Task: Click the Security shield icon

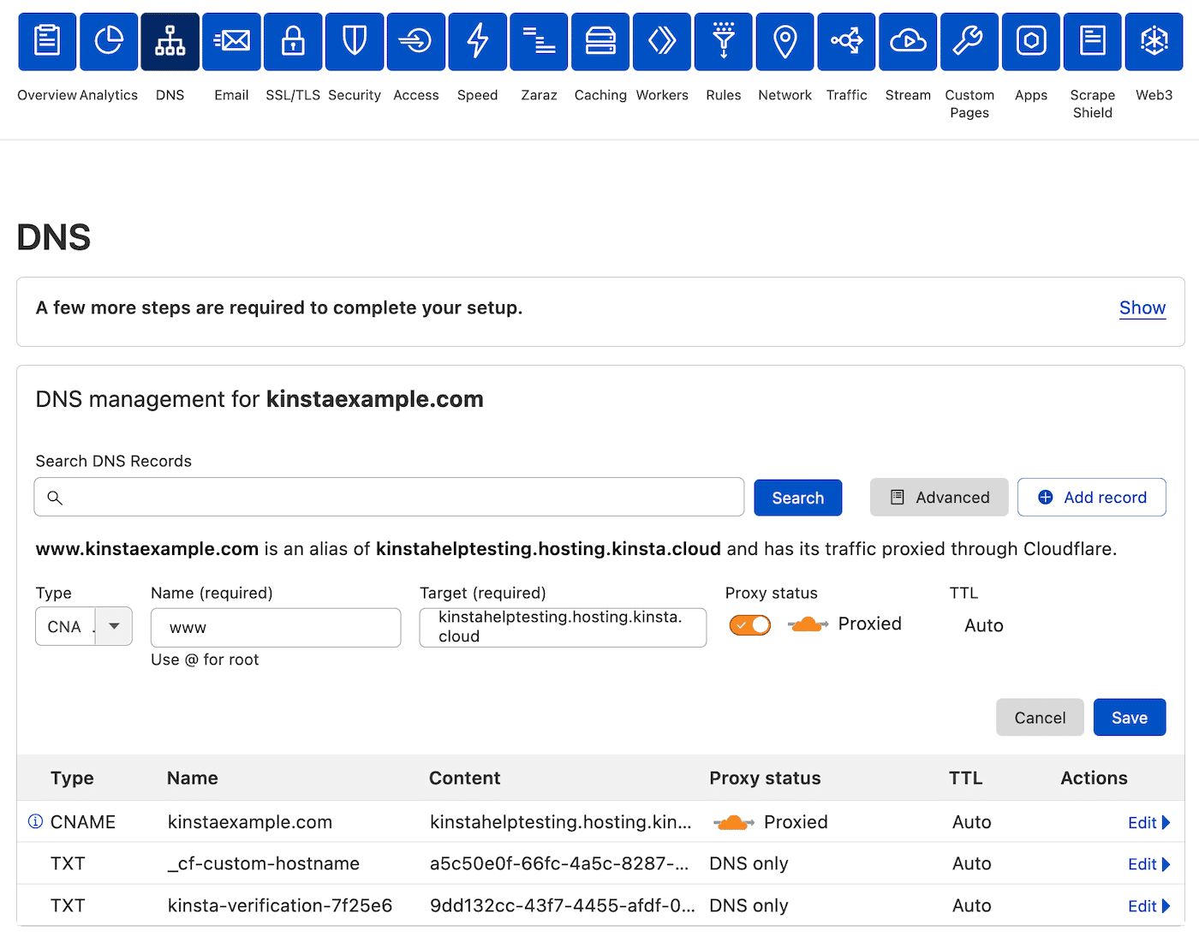Action: point(354,41)
